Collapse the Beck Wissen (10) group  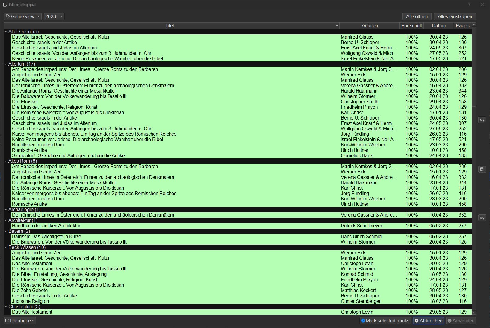pos(6,247)
